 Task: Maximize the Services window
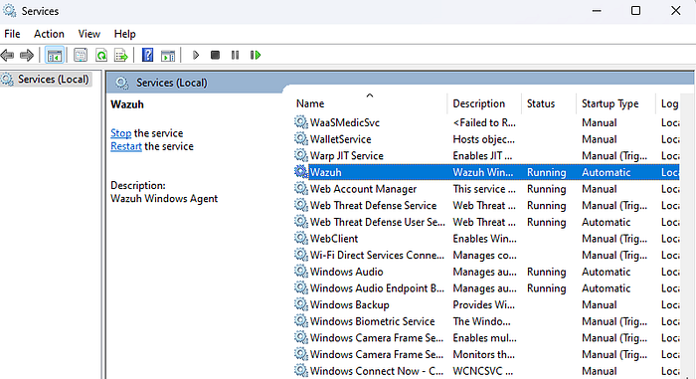click(x=635, y=10)
